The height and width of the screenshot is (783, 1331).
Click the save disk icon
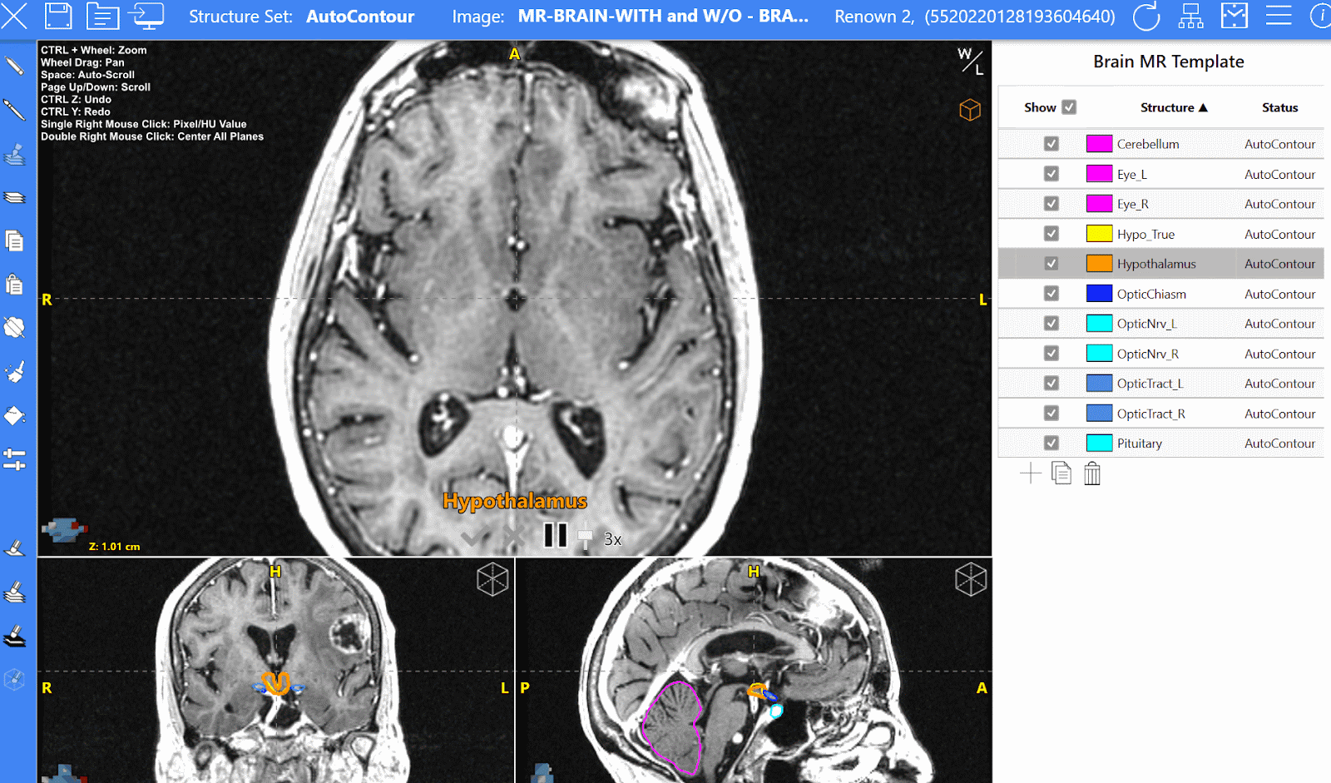point(58,16)
